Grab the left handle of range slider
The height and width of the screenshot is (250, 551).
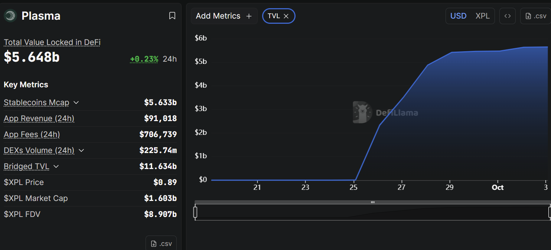(195, 212)
